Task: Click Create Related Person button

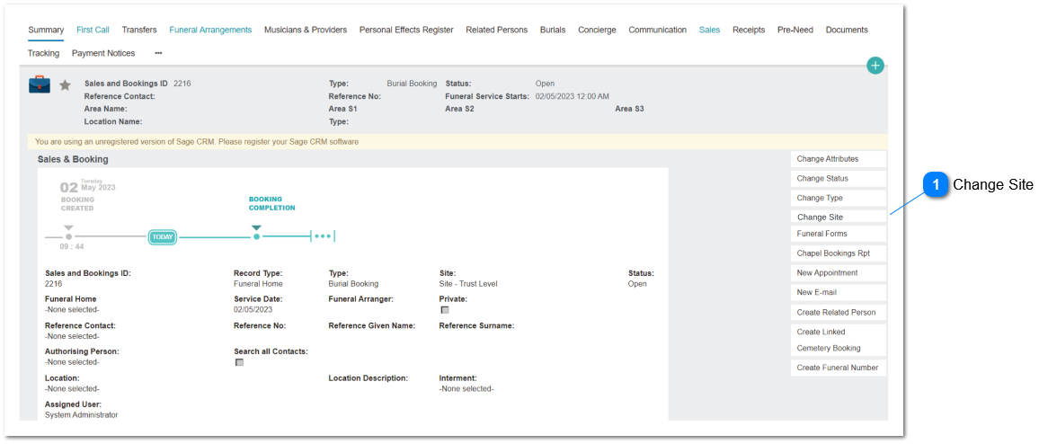Action: [x=839, y=312]
